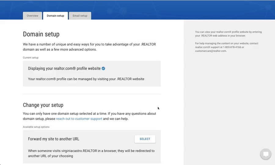Click Forward my site to another URL title

point(54,139)
